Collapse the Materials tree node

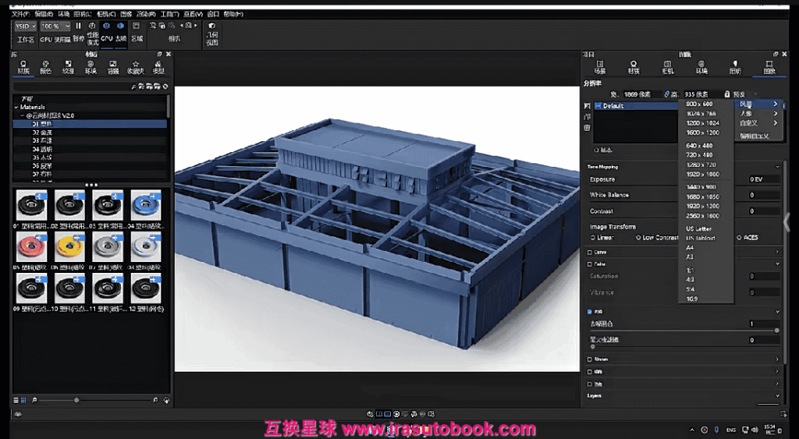pyautogui.click(x=16, y=108)
